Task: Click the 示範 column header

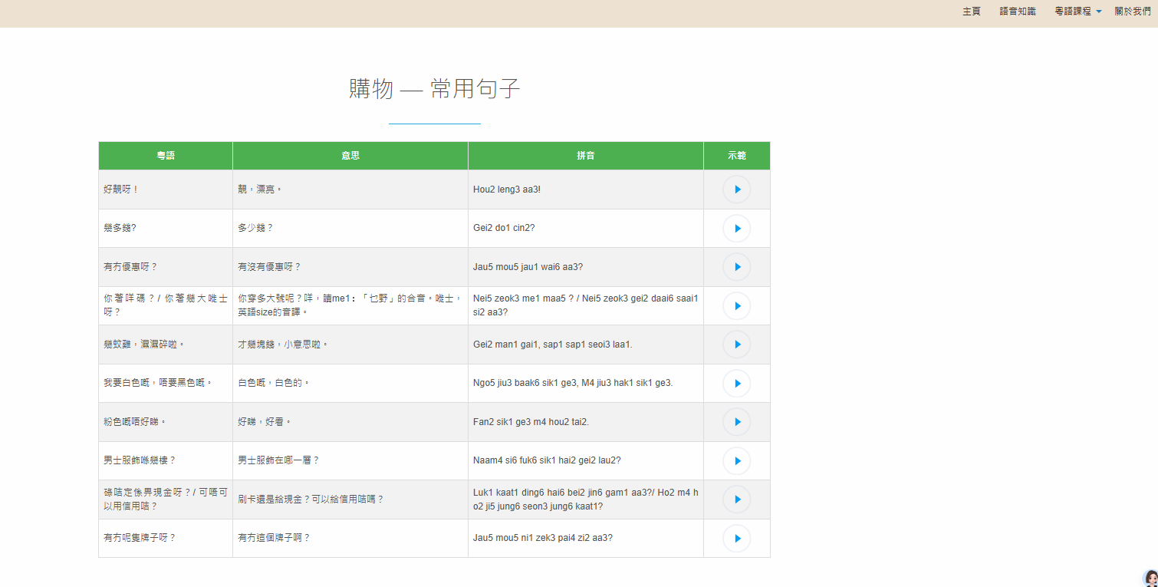Action: (x=737, y=156)
